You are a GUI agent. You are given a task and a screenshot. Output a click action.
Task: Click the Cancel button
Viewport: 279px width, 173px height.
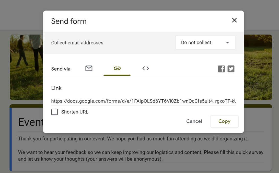point(194,121)
